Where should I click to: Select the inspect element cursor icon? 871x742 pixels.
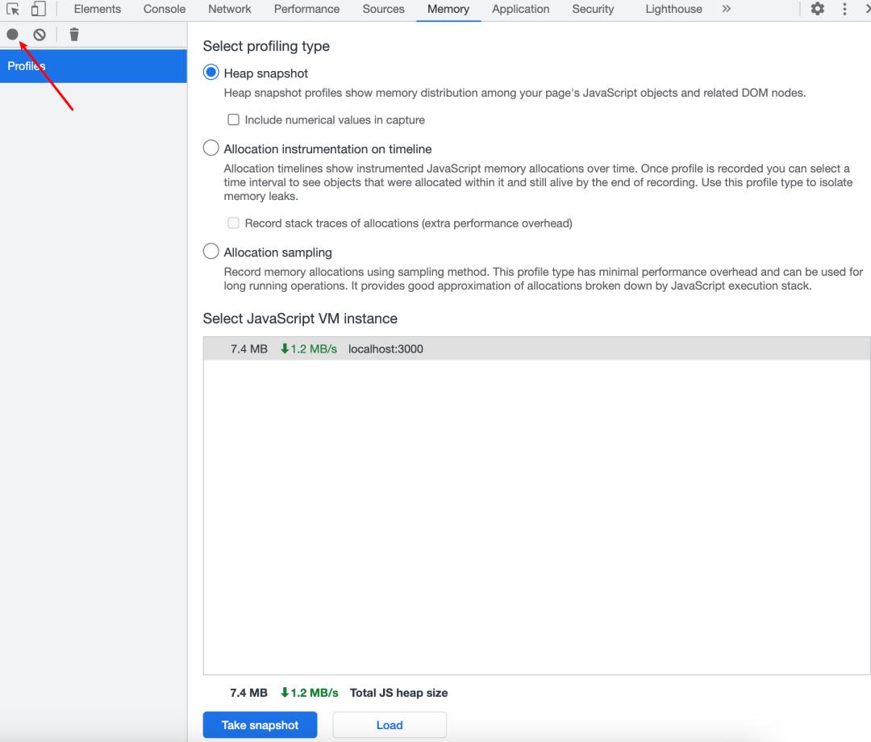13,9
